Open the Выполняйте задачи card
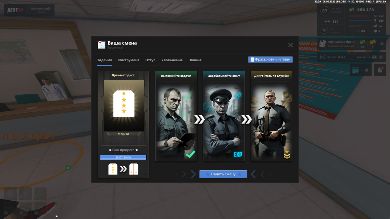Image resolution: width=390 pixels, height=219 pixels. coord(176,116)
